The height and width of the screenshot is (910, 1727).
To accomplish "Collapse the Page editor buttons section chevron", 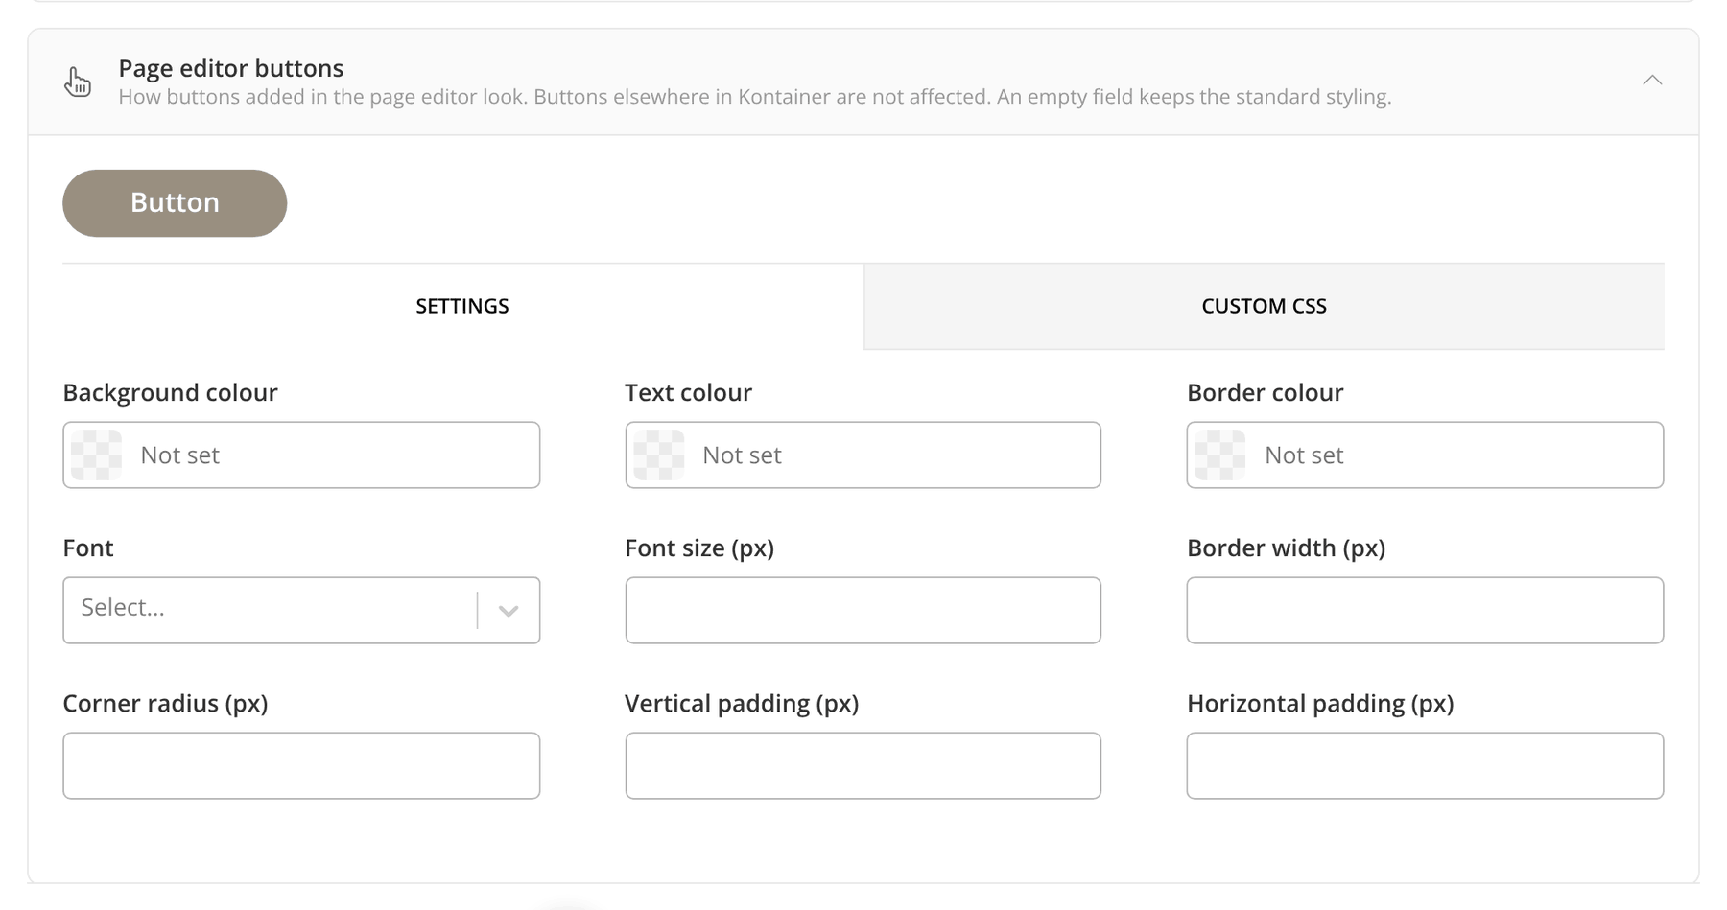I will (x=1651, y=81).
